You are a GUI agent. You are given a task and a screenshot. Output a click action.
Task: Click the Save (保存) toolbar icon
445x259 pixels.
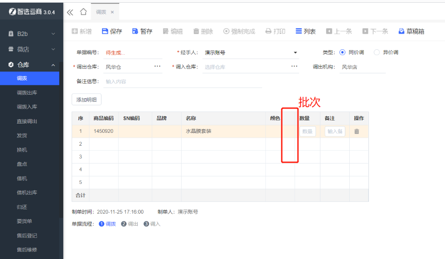105,32
